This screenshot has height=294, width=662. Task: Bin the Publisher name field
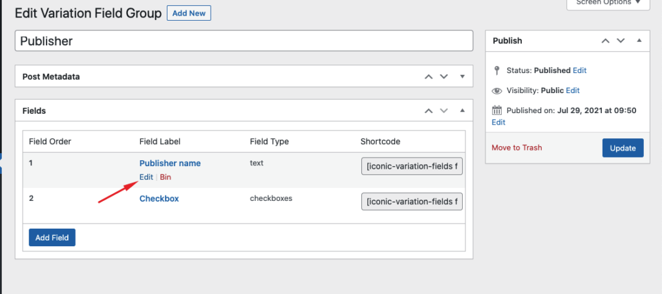165,177
